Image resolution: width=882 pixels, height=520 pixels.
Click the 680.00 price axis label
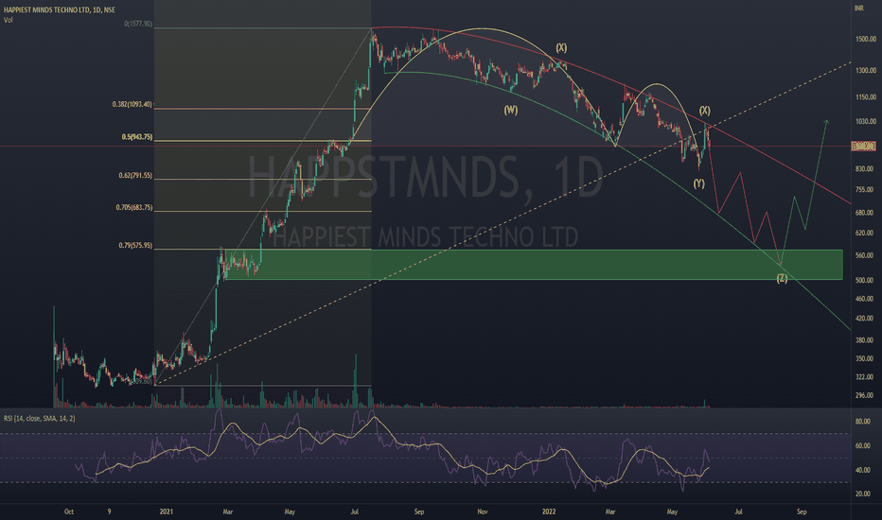pyautogui.click(x=866, y=213)
